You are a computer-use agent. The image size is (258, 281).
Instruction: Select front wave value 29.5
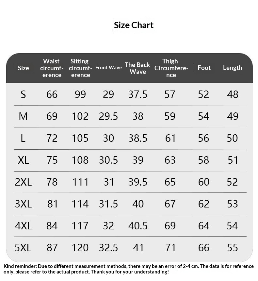tap(108, 116)
